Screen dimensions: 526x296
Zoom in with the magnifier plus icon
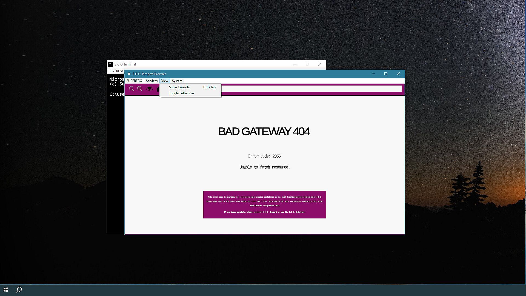[x=140, y=89]
